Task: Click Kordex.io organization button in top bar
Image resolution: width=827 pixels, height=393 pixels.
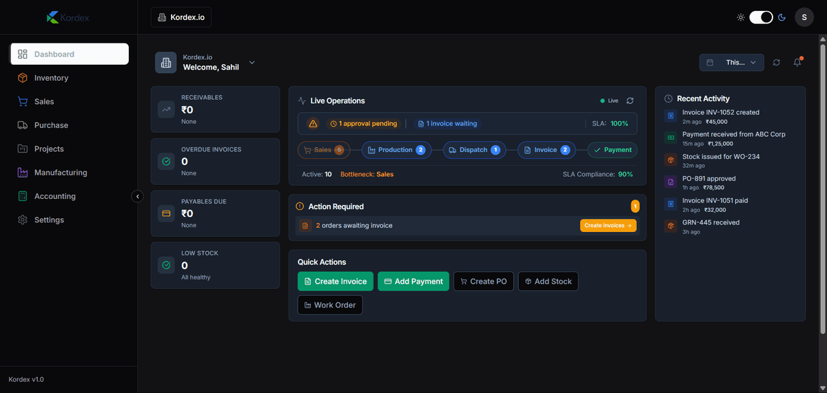Action: tap(181, 17)
